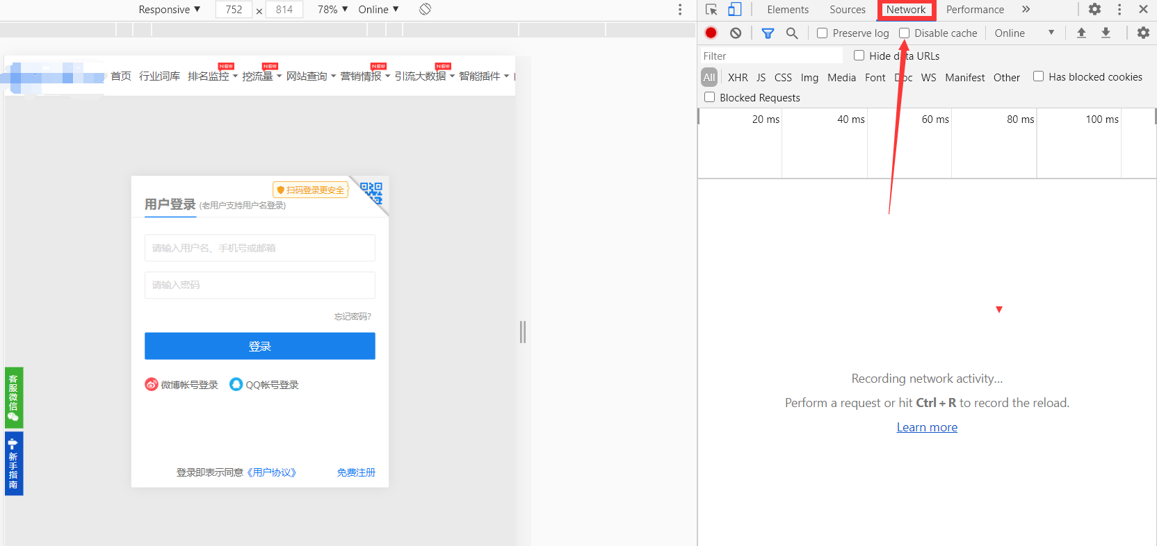Toggle the device toolbar icon
This screenshot has height=546, width=1157.
(734, 10)
